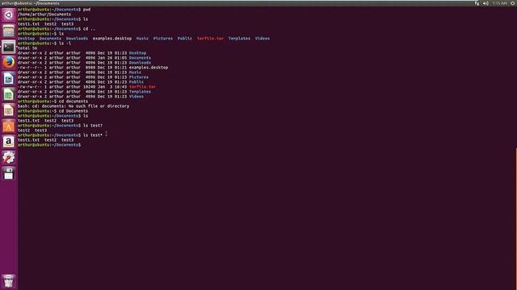Click the floppy disk icon in launcher
517x290 pixels.
[x=9, y=174]
